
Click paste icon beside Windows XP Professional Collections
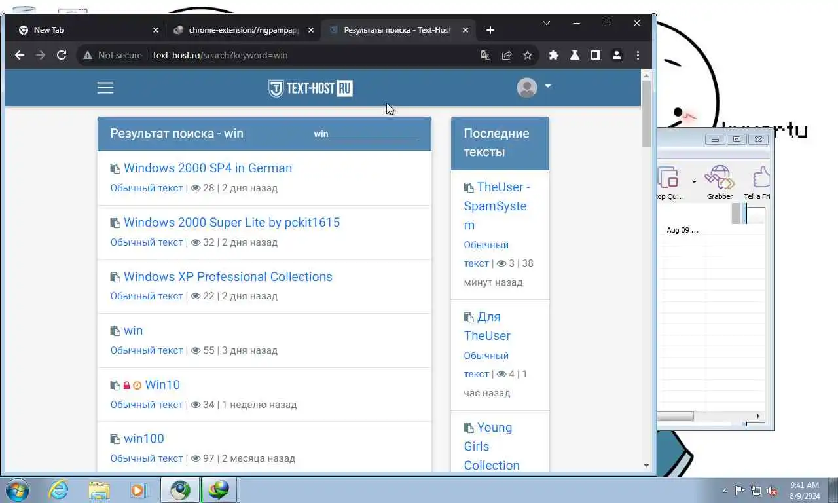pyautogui.click(x=115, y=278)
